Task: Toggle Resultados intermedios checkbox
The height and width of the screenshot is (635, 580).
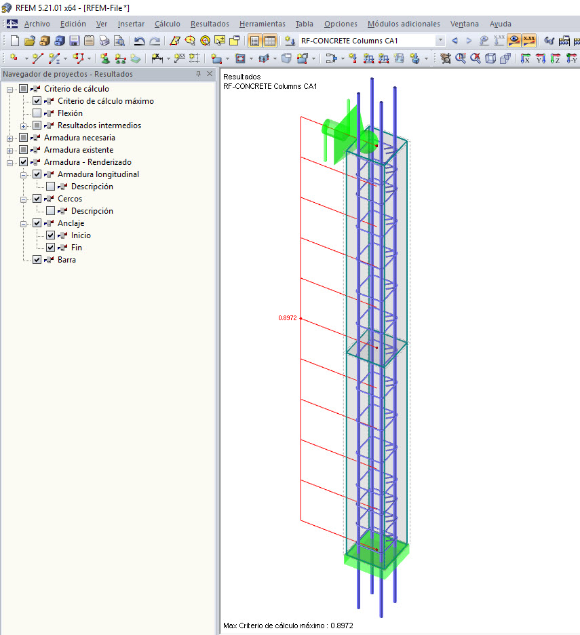Action: (37, 125)
